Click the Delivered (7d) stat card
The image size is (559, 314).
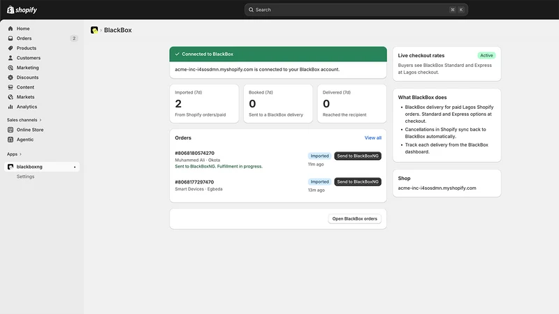point(352,103)
